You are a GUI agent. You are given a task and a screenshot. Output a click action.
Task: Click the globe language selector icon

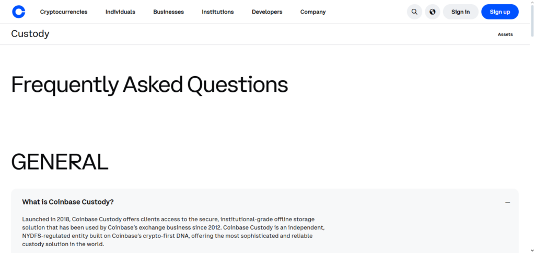(x=433, y=12)
